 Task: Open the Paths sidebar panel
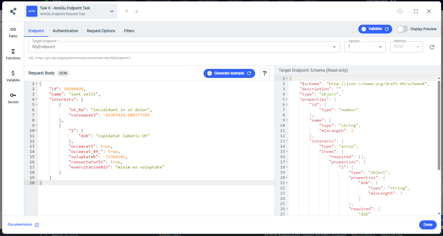tap(13, 32)
